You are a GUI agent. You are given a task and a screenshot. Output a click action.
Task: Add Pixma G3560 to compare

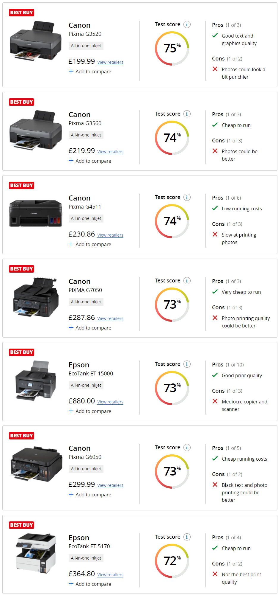pos(90,161)
